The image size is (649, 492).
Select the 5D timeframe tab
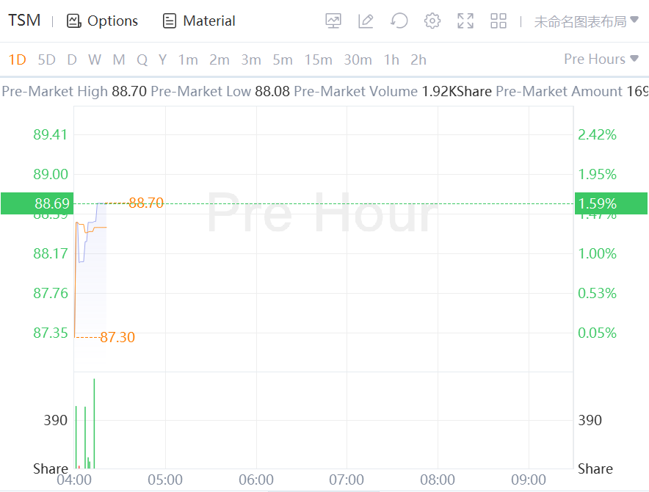[x=46, y=60]
